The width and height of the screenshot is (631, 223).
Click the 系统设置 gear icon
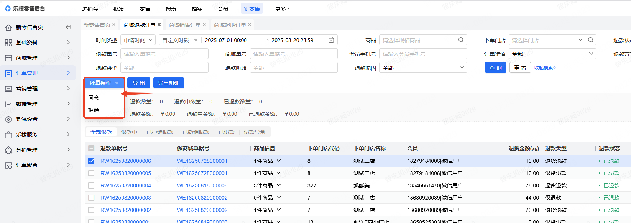pos(8,119)
